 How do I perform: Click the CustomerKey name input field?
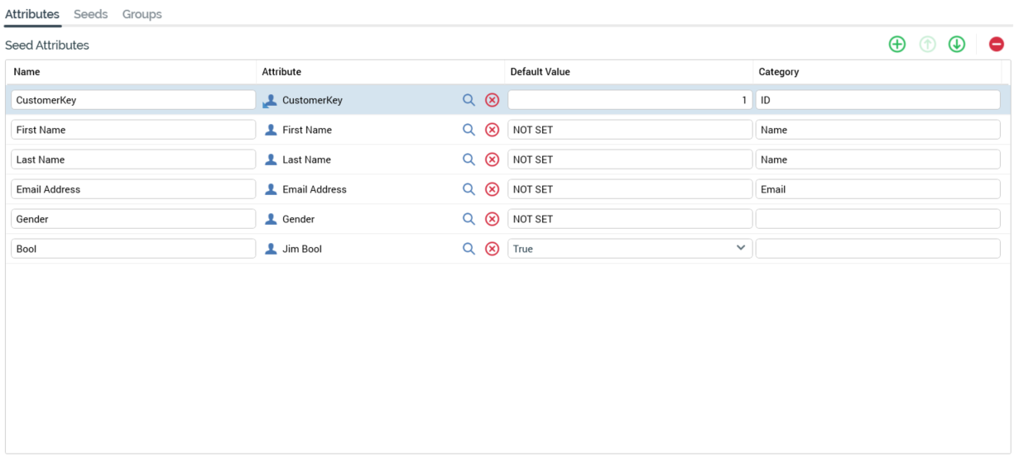point(132,100)
